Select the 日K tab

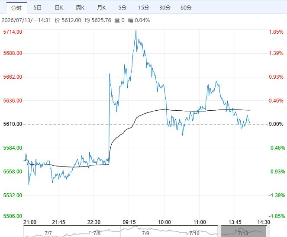tap(59, 8)
